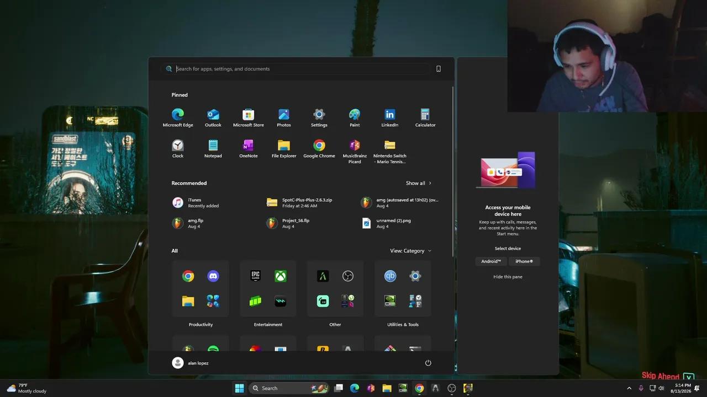
Task: Open File Explorer from the Pinned apps
Action: 284,149
